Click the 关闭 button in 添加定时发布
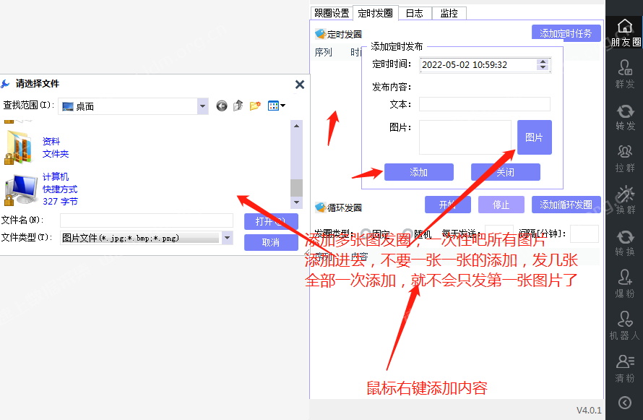Image resolution: width=643 pixels, height=420 pixels. point(505,172)
